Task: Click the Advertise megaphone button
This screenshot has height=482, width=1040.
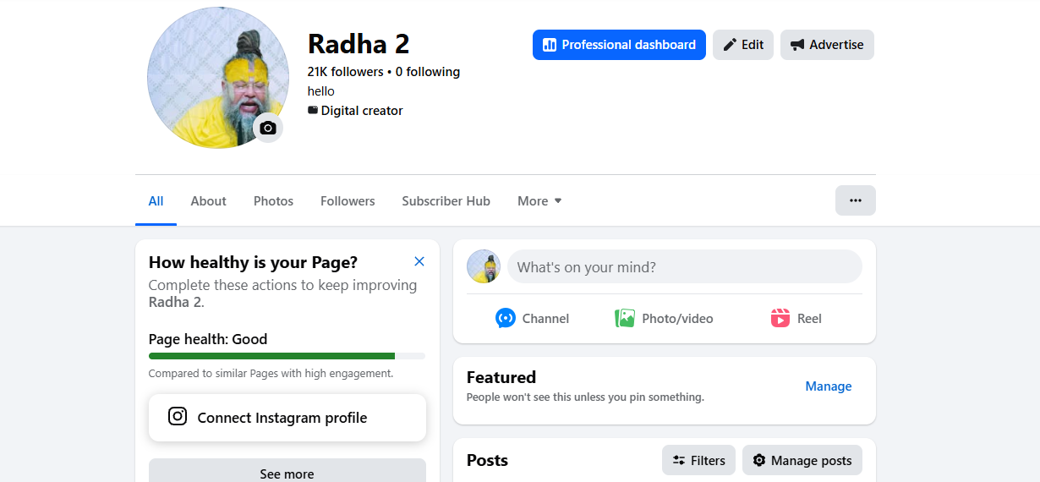Action: pyautogui.click(x=827, y=45)
